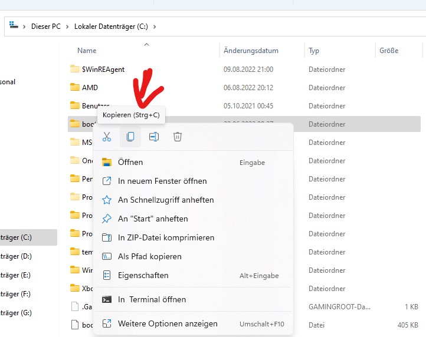Screen dimensions: 426x337
Task: Click the .Ga file document icon
Action: coord(75,306)
